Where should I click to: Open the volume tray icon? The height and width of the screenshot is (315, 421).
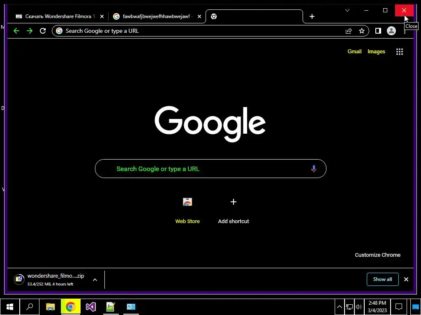coord(359,307)
